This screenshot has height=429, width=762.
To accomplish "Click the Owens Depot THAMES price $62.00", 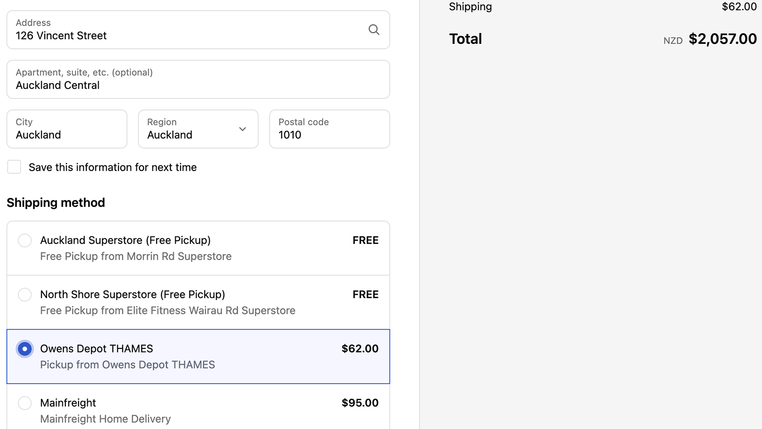I will coord(360,348).
